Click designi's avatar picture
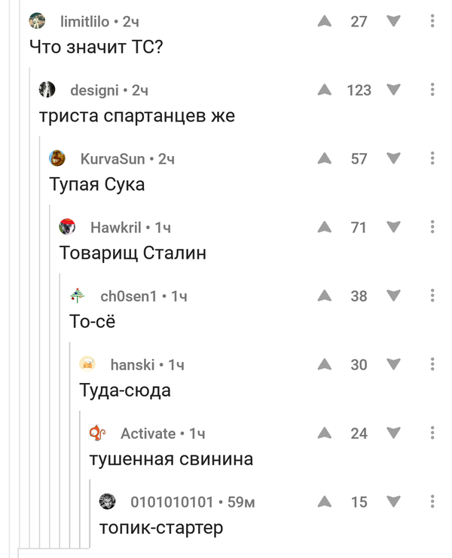452x558 pixels. [x=47, y=90]
